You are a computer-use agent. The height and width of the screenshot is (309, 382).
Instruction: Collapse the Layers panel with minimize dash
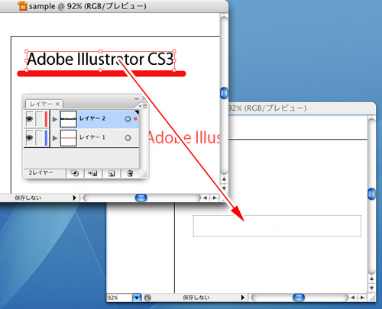point(137,98)
